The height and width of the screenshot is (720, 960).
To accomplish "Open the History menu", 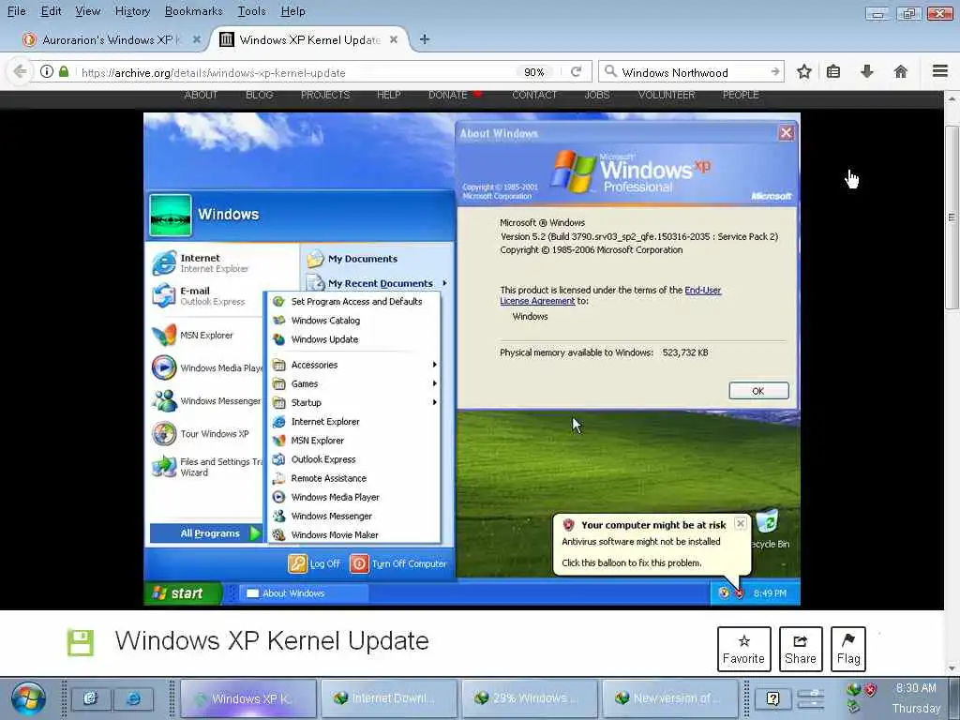I will point(132,11).
